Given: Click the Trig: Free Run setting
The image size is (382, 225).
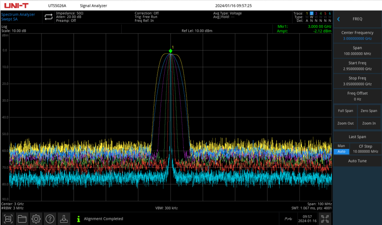Looking at the screenshot, I should pos(146,17).
